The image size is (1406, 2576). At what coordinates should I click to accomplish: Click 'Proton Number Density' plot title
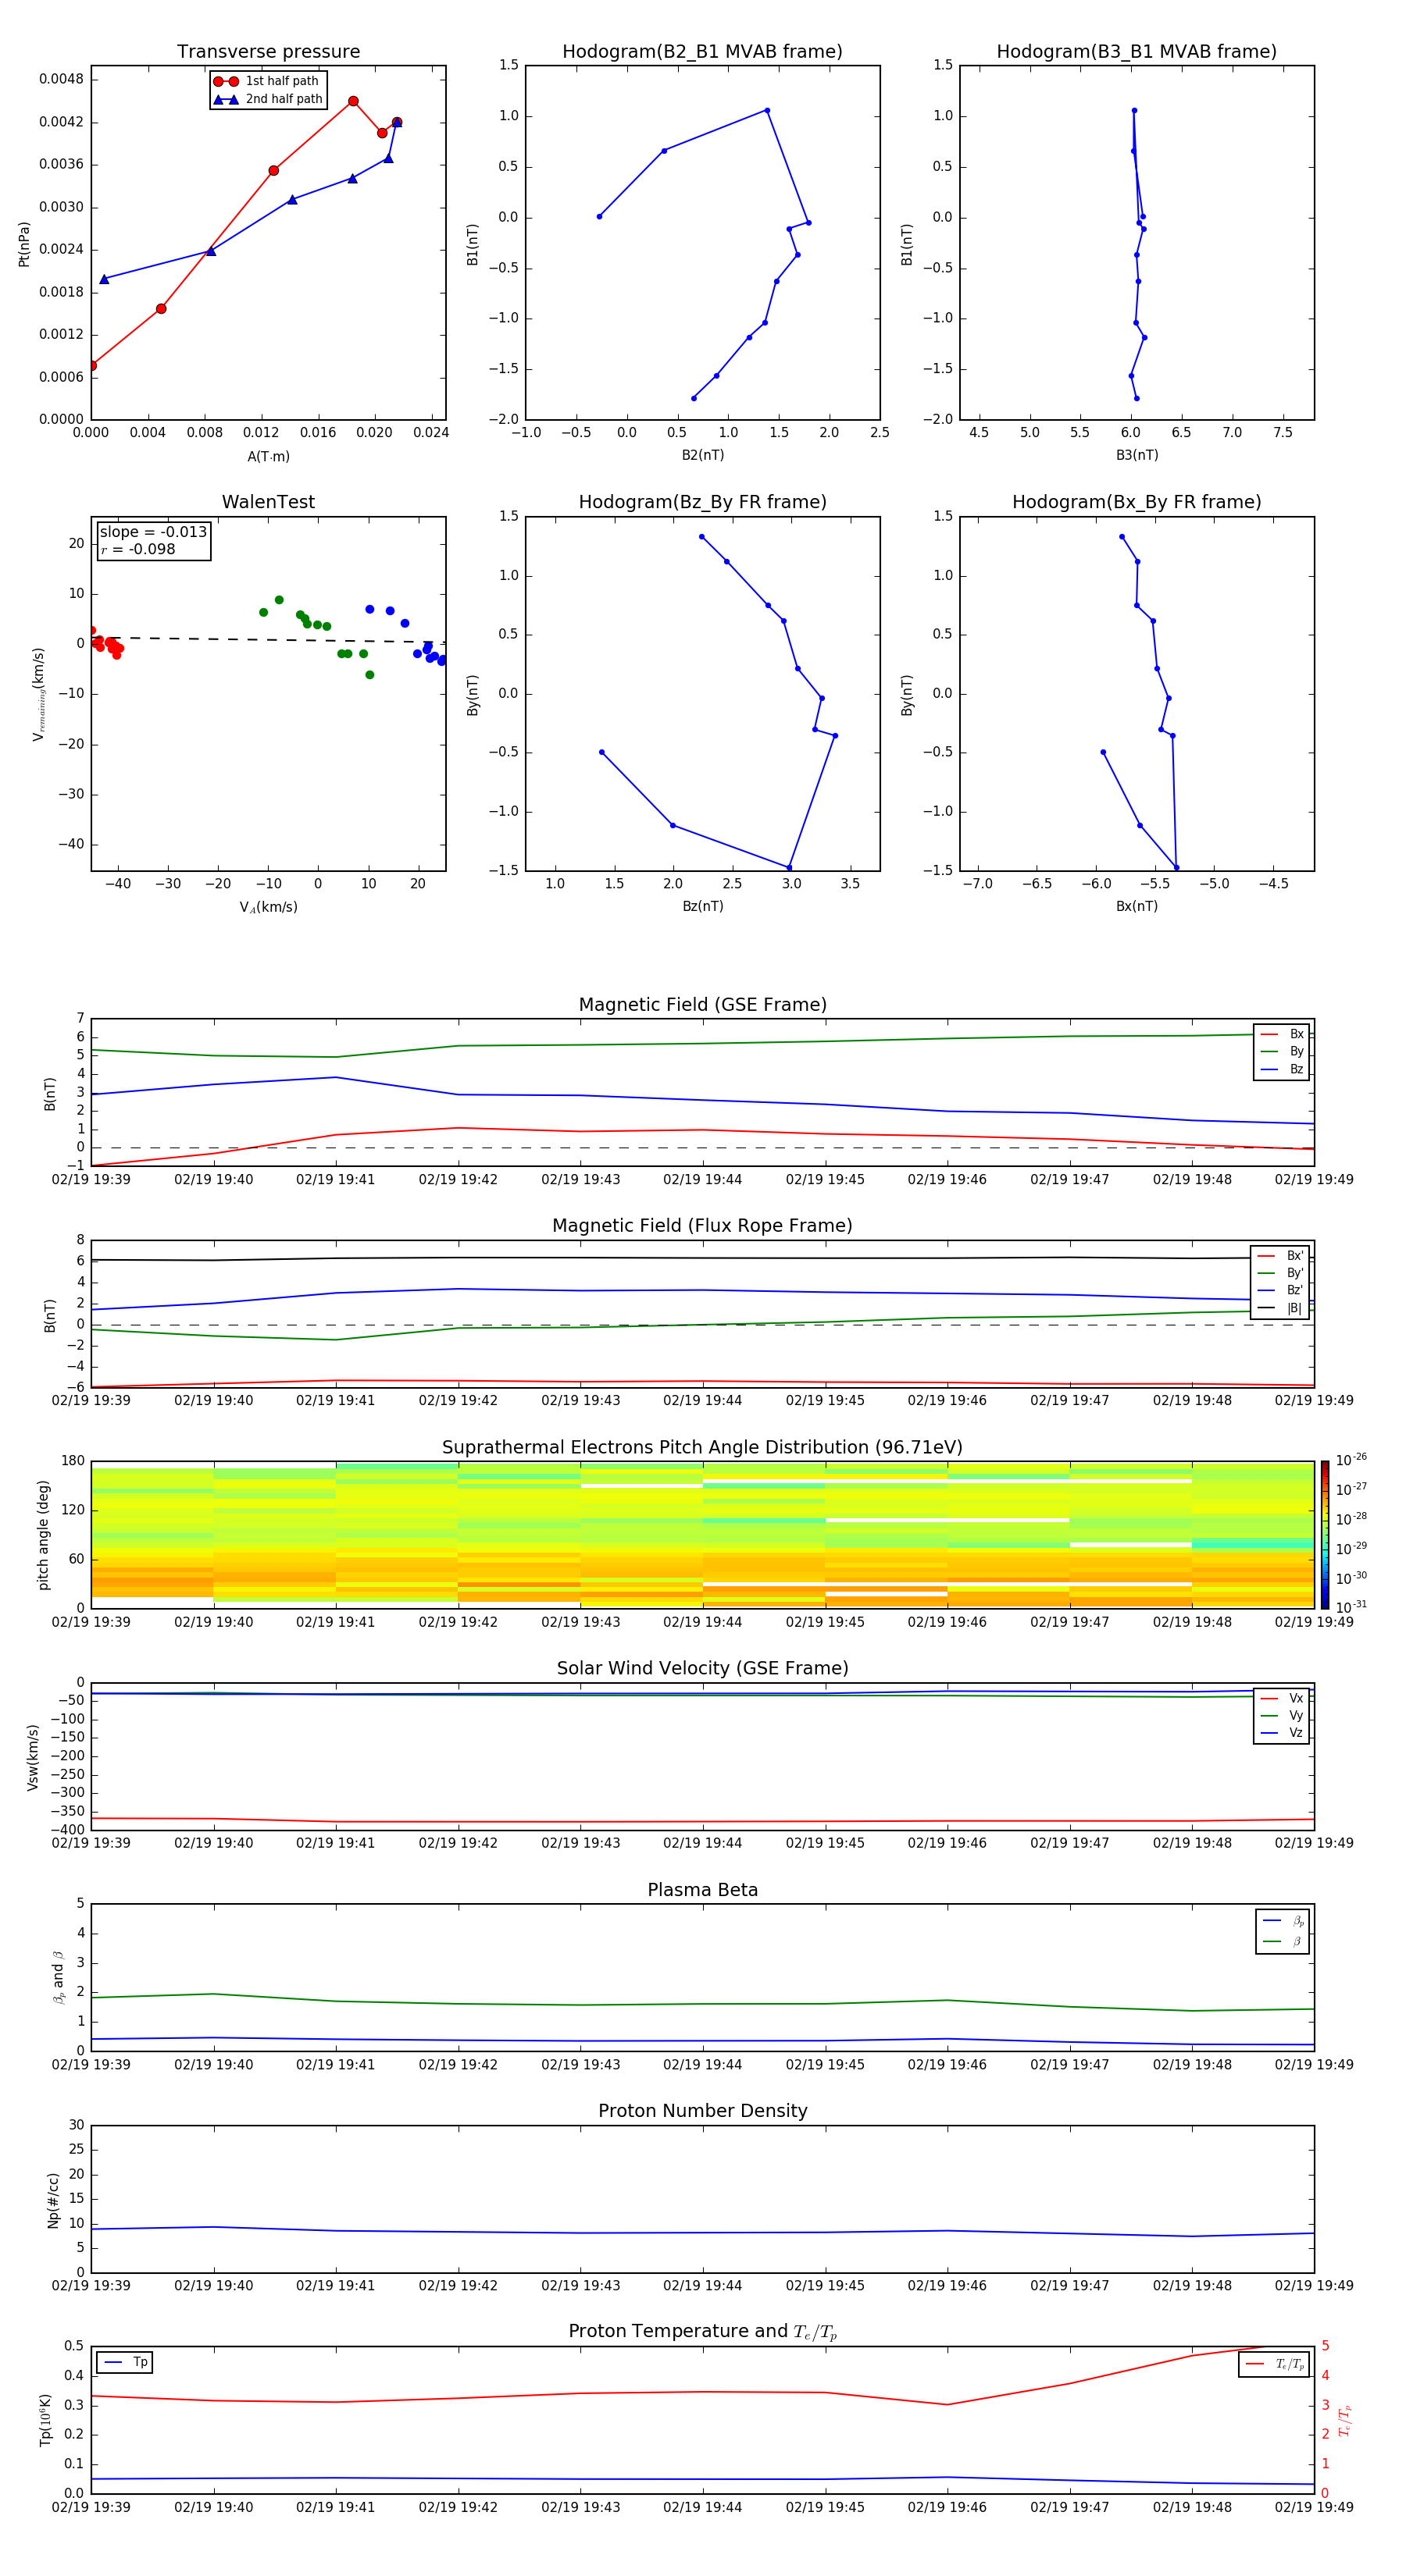click(702, 2111)
